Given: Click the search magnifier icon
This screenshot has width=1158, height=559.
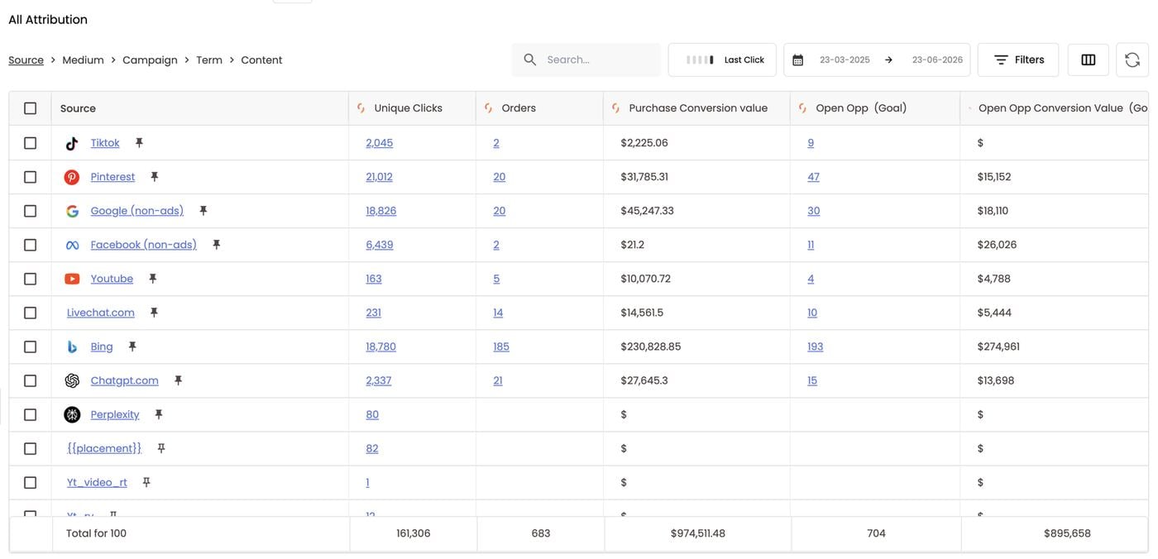Looking at the screenshot, I should (x=530, y=60).
